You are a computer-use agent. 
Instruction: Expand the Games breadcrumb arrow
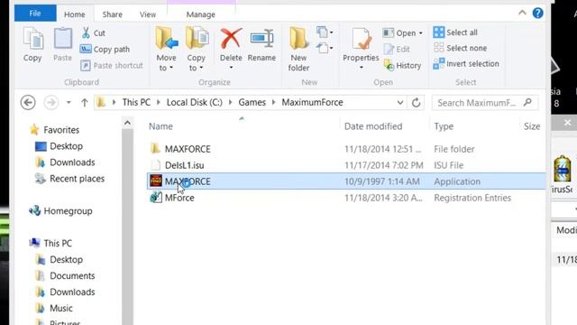[x=274, y=102]
